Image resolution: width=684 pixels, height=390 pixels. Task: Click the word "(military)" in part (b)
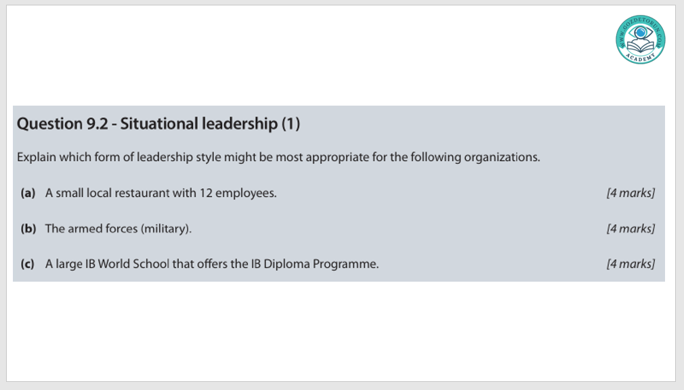click(x=166, y=228)
